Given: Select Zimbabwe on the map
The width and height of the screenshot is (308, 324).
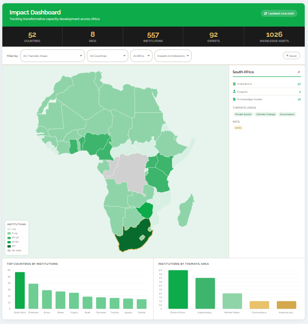Looking at the screenshot, I should (x=146, y=210).
